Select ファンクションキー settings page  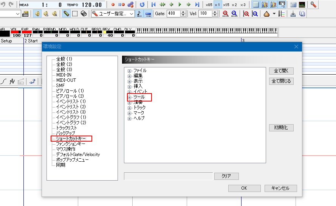(x=71, y=144)
